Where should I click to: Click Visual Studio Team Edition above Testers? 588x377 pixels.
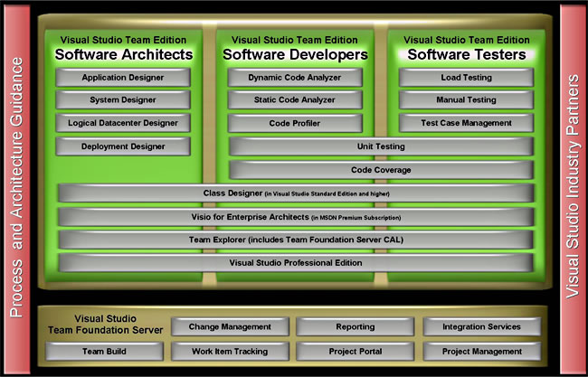tap(467, 40)
